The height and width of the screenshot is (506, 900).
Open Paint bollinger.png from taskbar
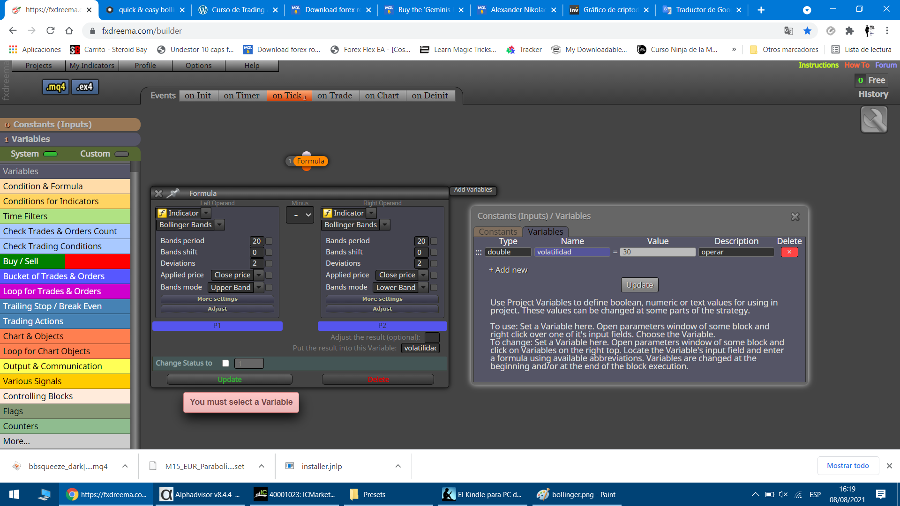coord(576,494)
